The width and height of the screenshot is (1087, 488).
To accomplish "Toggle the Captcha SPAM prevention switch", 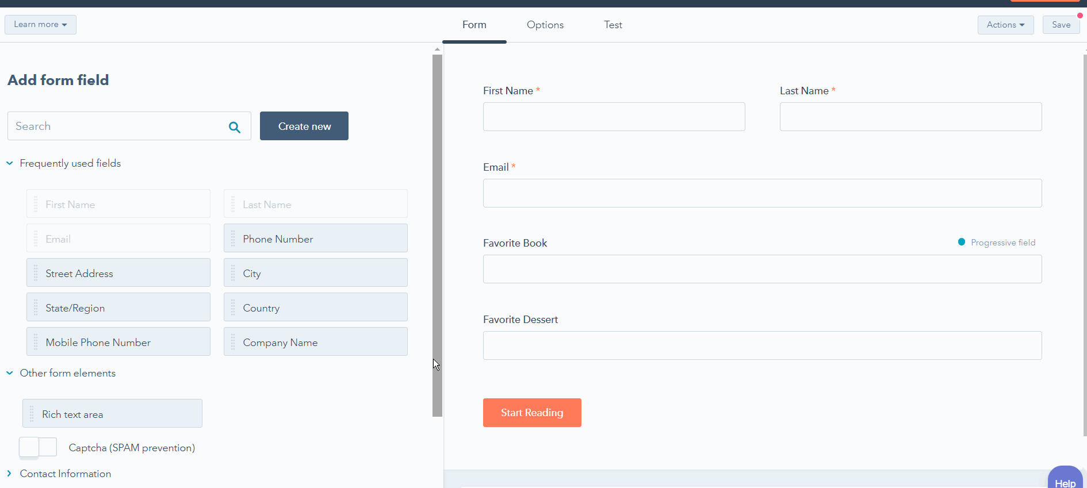I will [x=38, y=447].
